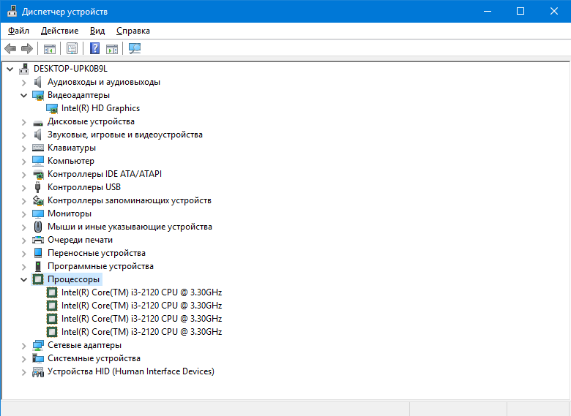Select the first Intel Core i3-2120 processor entry
The height and width of the screenshot is (416, 571).
[x=141, y=292]
